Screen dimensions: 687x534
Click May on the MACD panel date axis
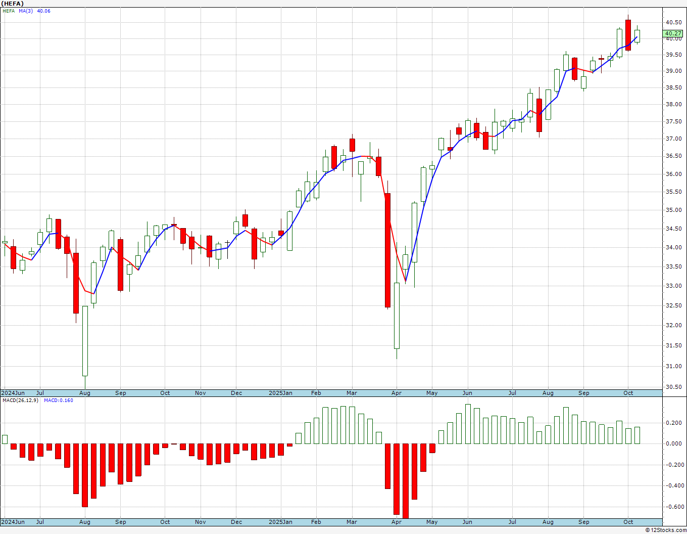(x=432, y=522)
